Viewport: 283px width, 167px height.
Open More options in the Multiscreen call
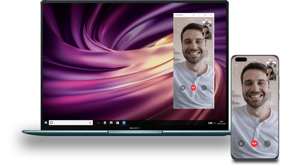tap(204, 87)
